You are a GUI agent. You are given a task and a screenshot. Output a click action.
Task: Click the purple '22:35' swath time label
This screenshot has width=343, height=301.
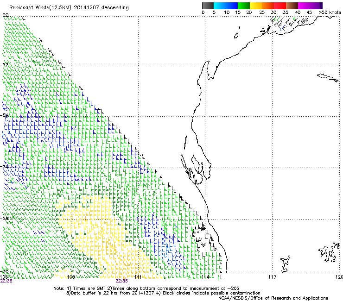click(x=6, y=281)
